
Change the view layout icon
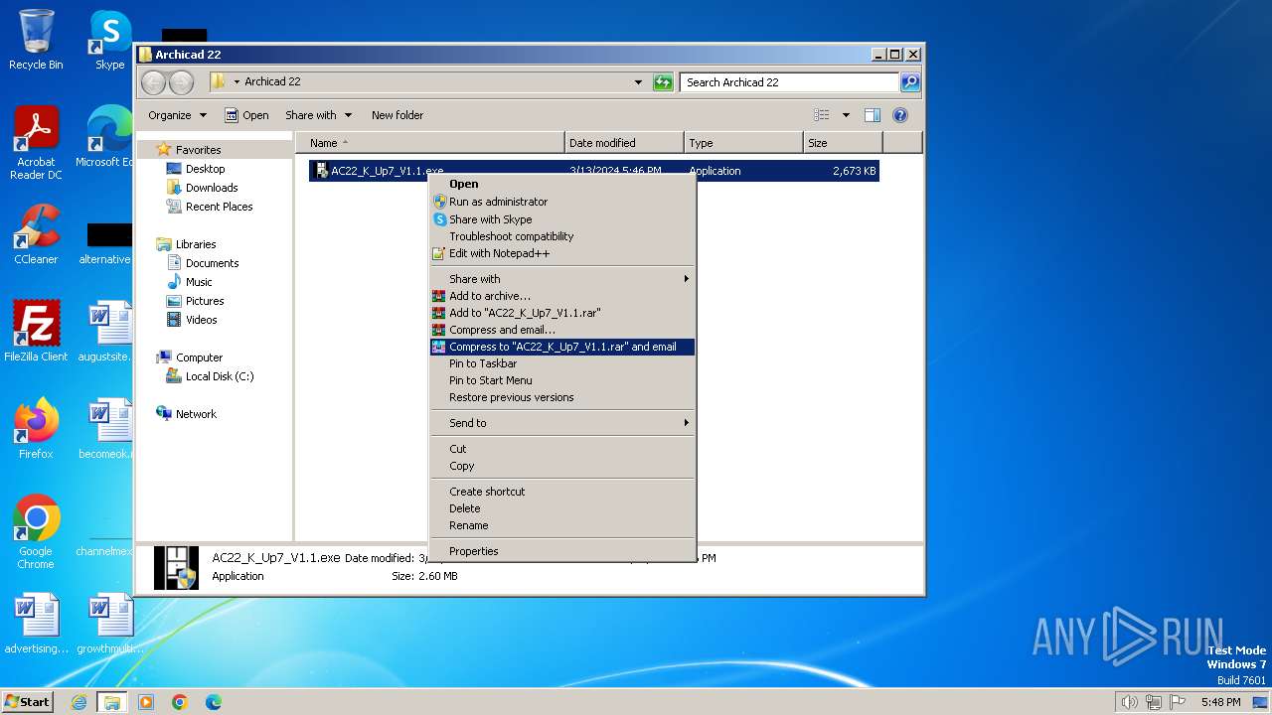pyautogui.click(x=822, y=115)
